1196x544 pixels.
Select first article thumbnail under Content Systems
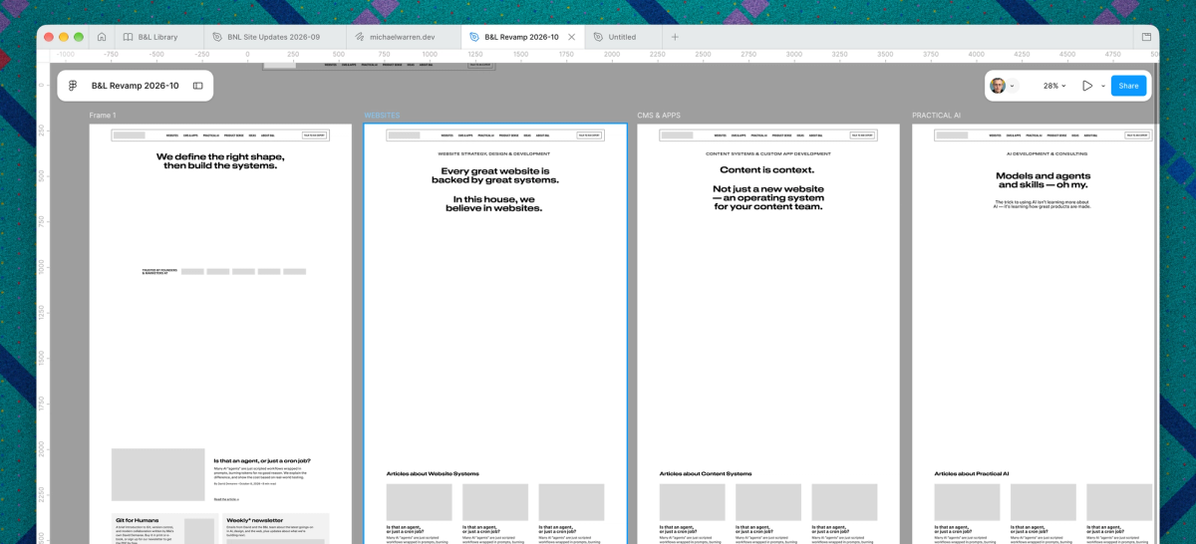pos(693,502)
